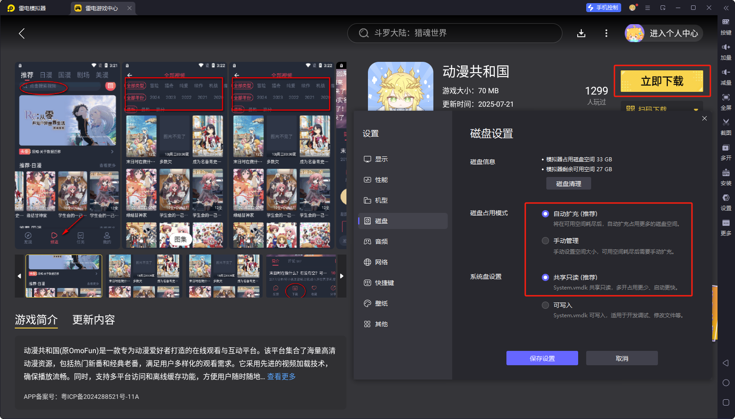Tap the Android recents square button

pyautogui.click(x=726, y=402)
